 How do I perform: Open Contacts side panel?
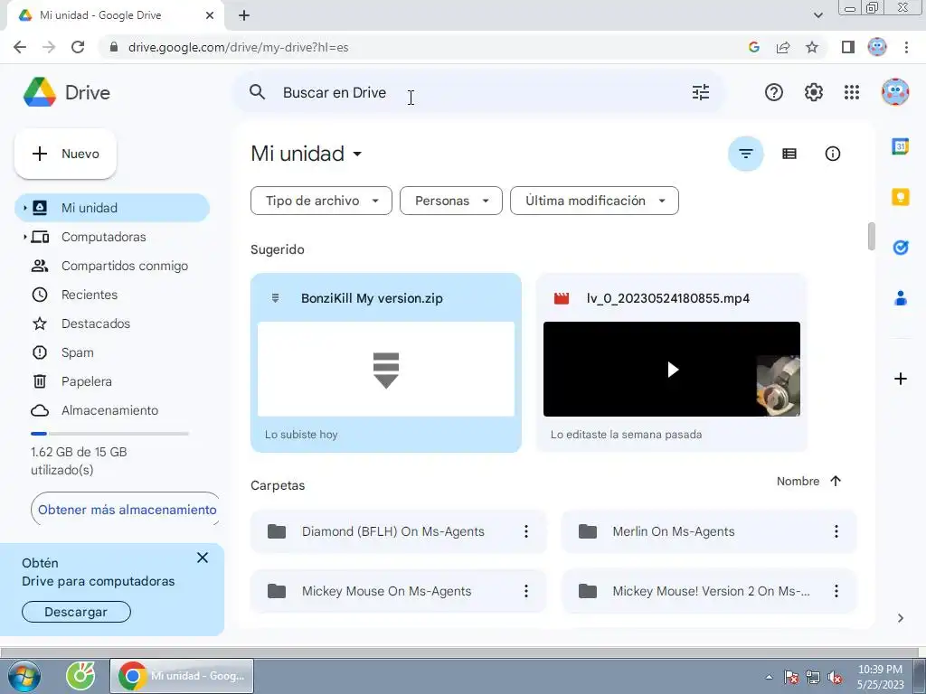[x=900, y=298]
